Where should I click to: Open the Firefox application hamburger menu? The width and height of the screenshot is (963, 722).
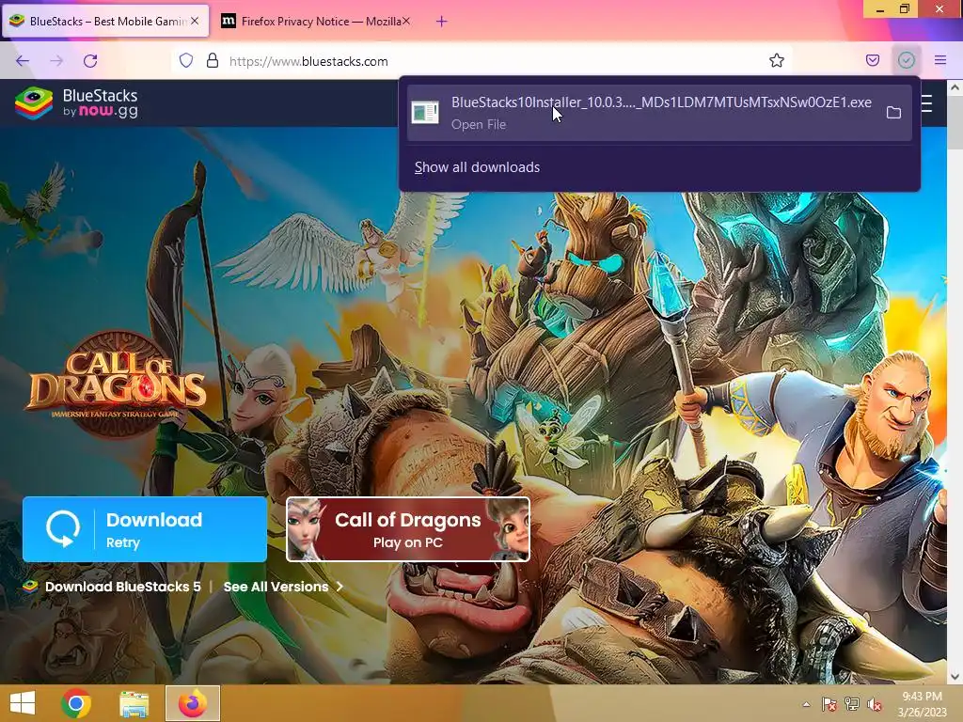(939, 60)
